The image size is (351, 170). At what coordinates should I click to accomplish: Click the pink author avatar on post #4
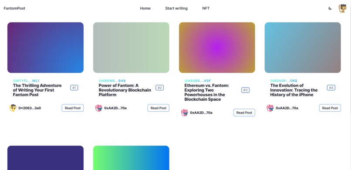coord(270,108)
